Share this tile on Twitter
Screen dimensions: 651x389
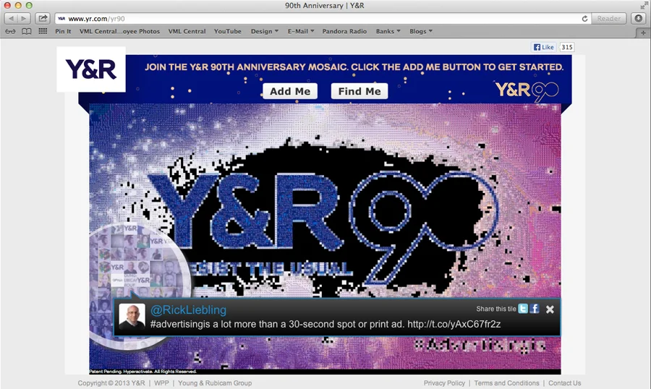tap(523, 309)
